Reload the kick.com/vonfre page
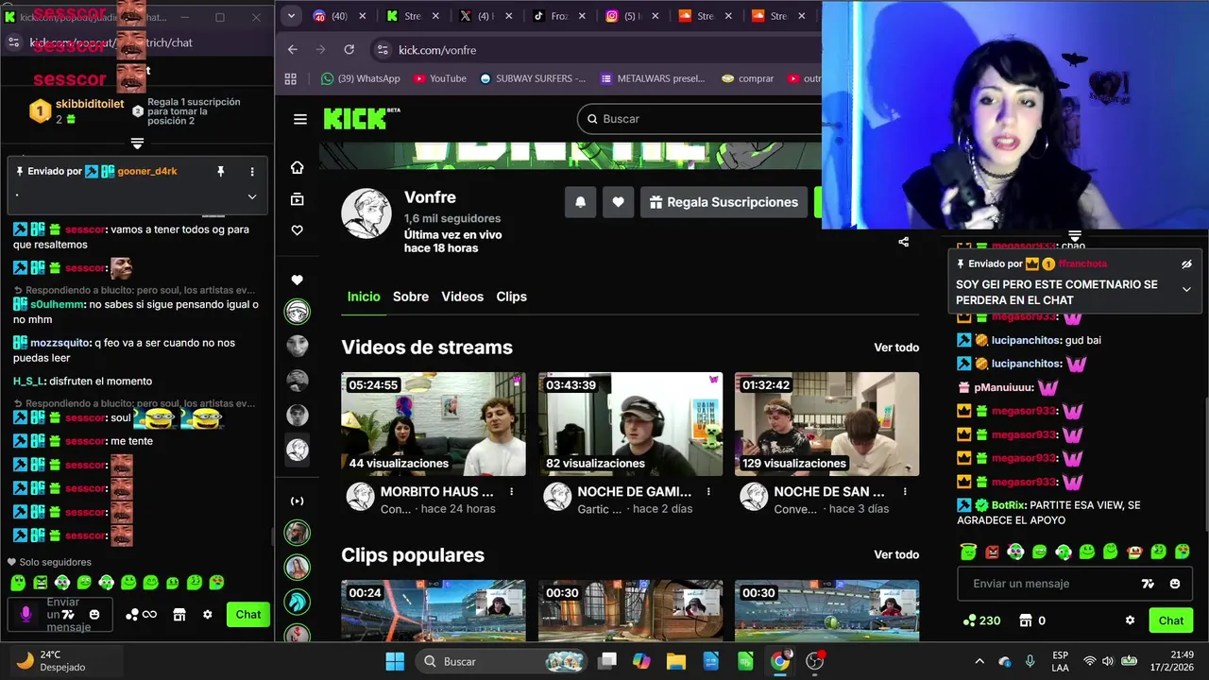Image resolution: width=1209 pixels, height=680 pixels. click(x=349, y=50)
